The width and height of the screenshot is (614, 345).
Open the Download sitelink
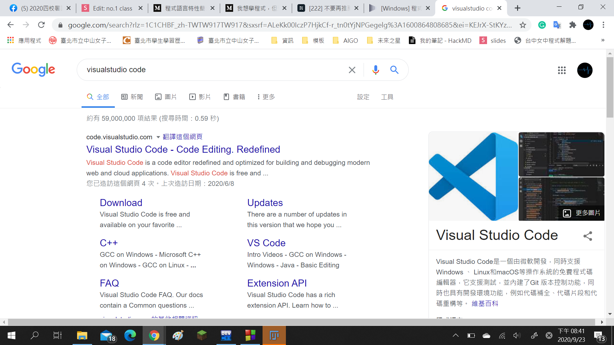click(x=121, y=203)
